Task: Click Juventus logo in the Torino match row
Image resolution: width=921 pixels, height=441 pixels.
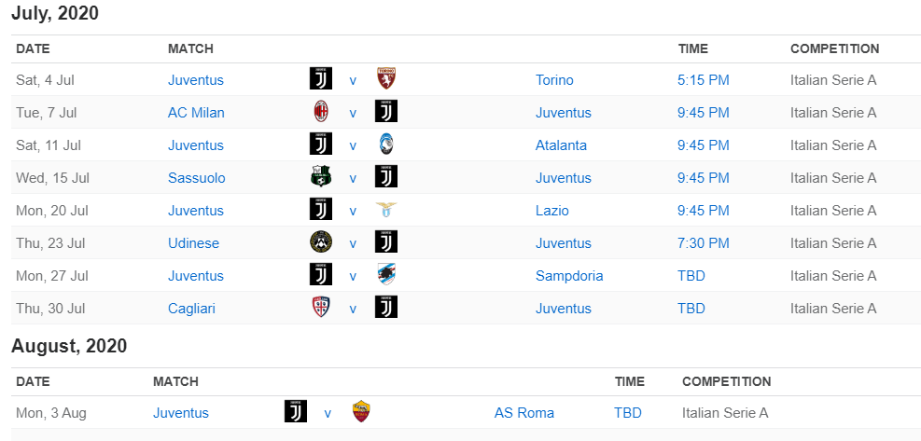Action: coord(320,79)
